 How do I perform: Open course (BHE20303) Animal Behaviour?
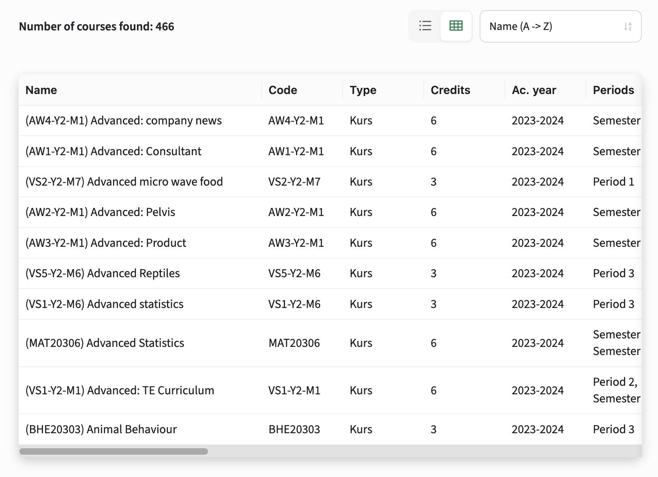coord(101,430)
